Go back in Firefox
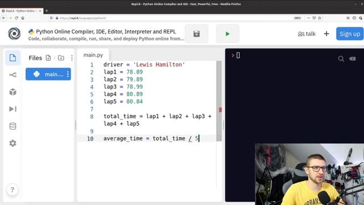This screenshot has width=364, height=205. pyautogui.click(x=4, y=18)
